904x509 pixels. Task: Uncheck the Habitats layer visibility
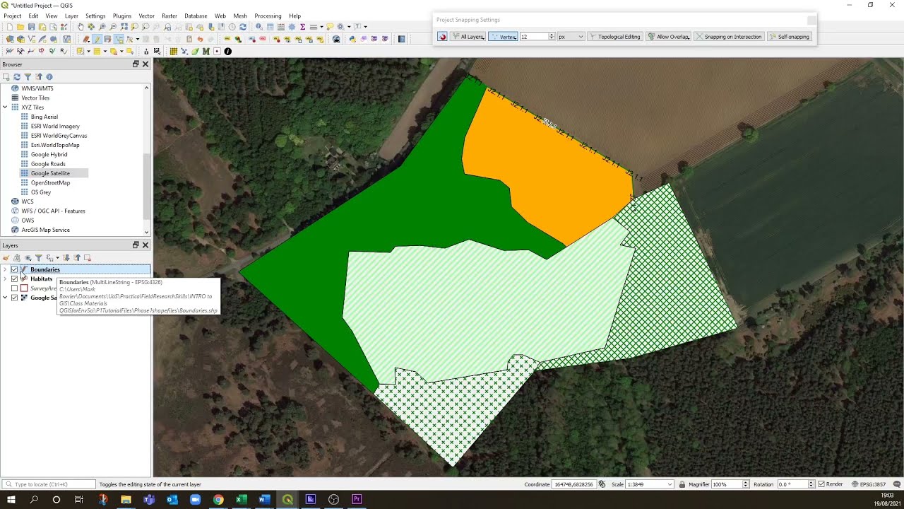tap(14, 279)
